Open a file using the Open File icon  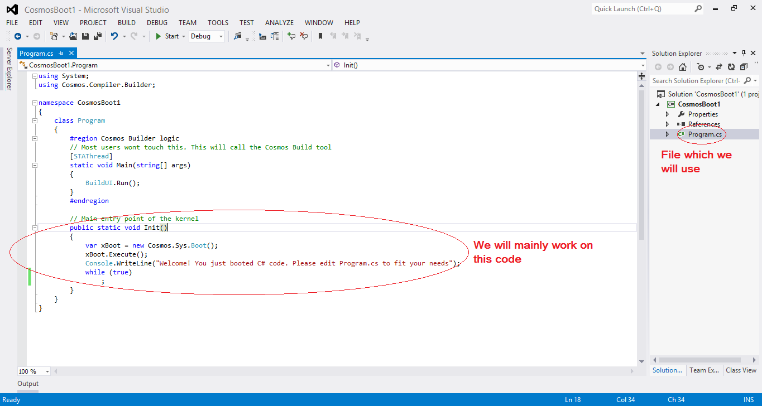tap(73, 36)
